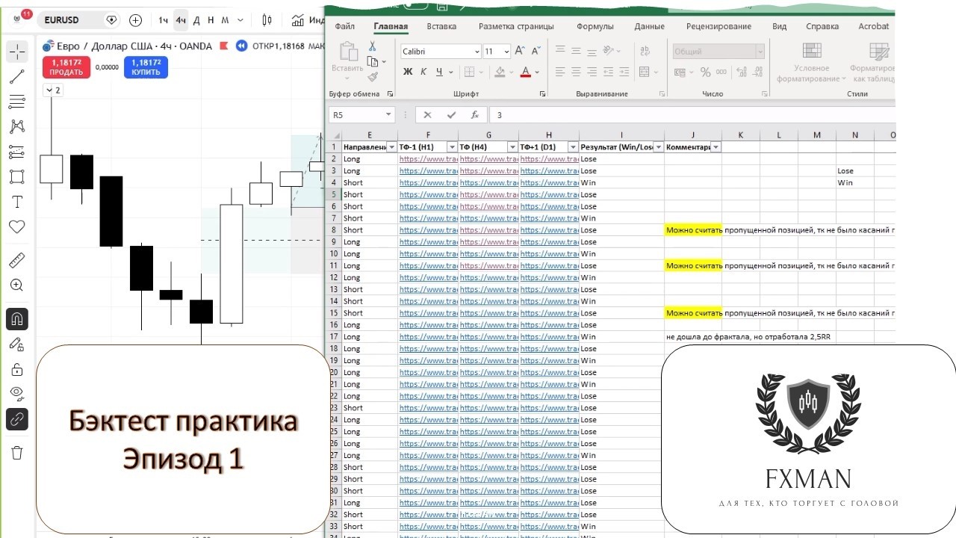Toggle underline Ч formatting
The width and height of the screenshot is (956, 538).
click(x=439, y=72)
